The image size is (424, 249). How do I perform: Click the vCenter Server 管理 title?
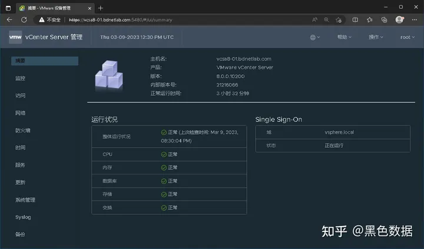54,37
